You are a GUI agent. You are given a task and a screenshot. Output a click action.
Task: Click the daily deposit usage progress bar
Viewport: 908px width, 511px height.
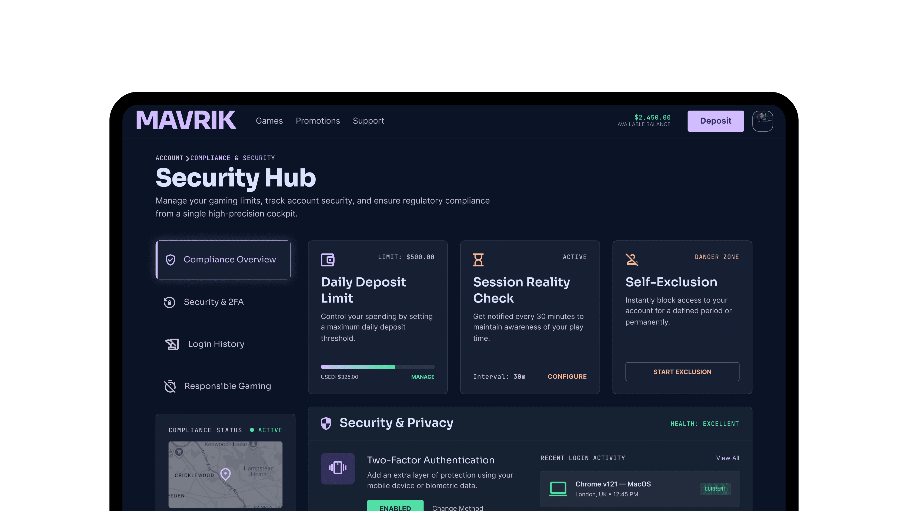point(378,367)
